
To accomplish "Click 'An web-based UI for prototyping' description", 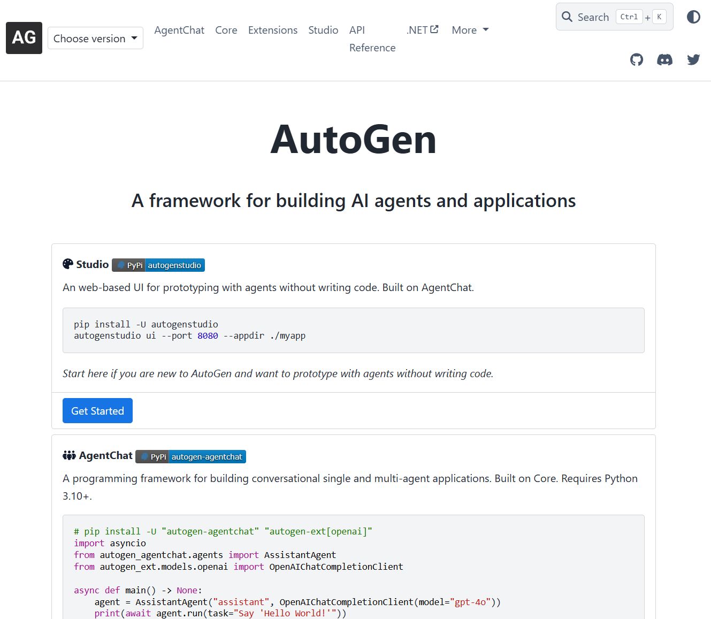I will point(268,287).
